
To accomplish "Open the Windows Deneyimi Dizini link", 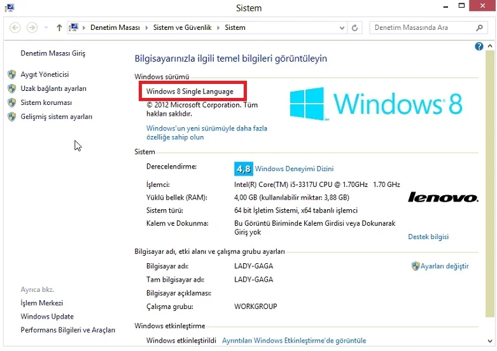I will point(294,169).
